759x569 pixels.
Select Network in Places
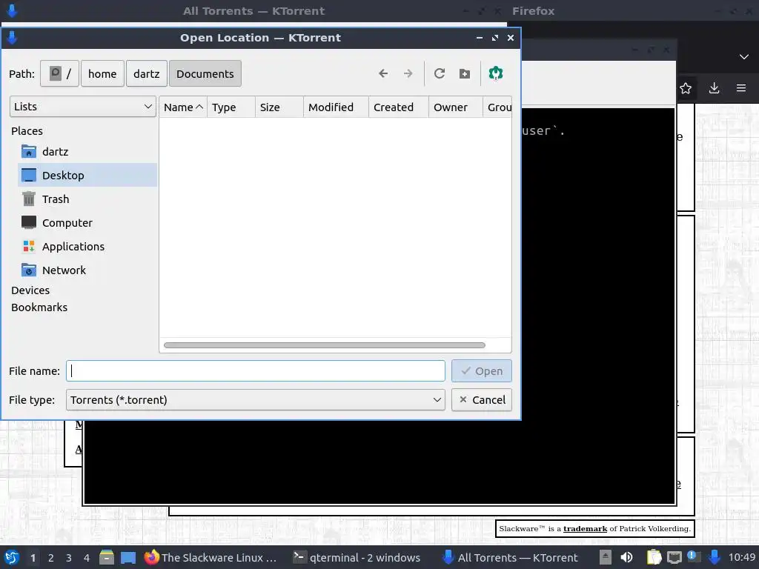(87, 270)
